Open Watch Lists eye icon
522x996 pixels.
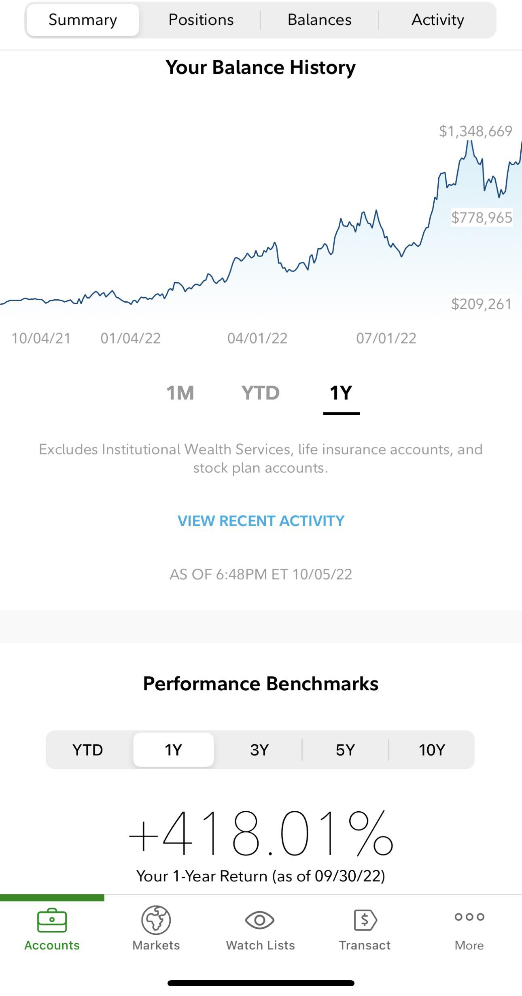click(x=260, y=920)
